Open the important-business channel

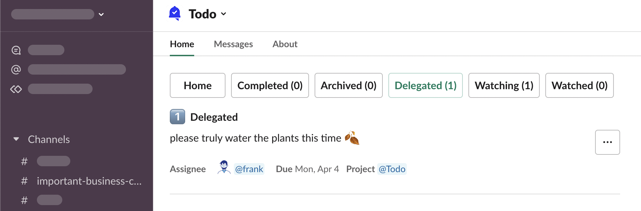(89, 181)
